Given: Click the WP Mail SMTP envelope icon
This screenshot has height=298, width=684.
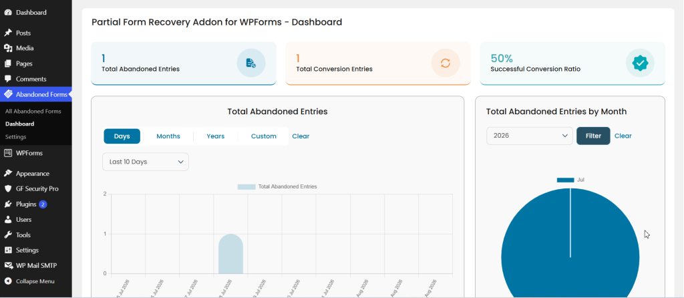Looking at the screenshot, I should 8,265.
